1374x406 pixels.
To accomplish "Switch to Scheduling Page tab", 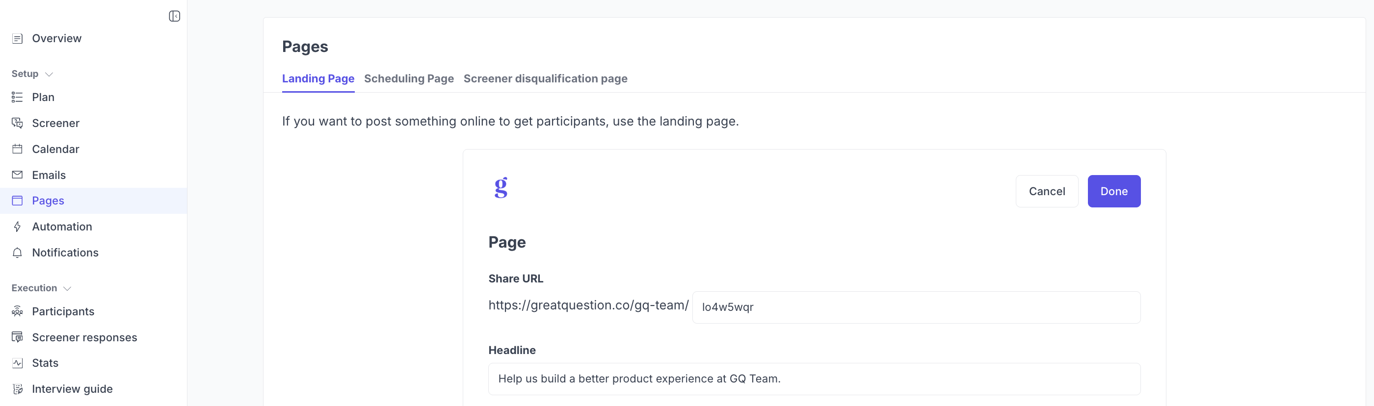I will 409,79.
